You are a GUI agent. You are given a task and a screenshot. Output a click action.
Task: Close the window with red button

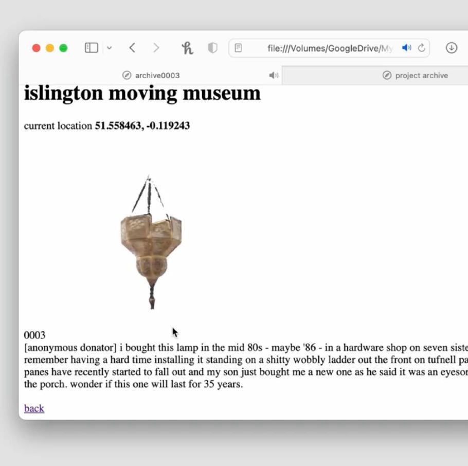pos(36,48)
